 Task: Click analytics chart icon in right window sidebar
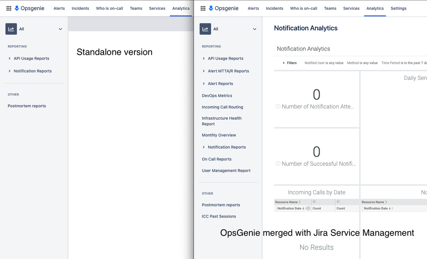click(205, 29)
